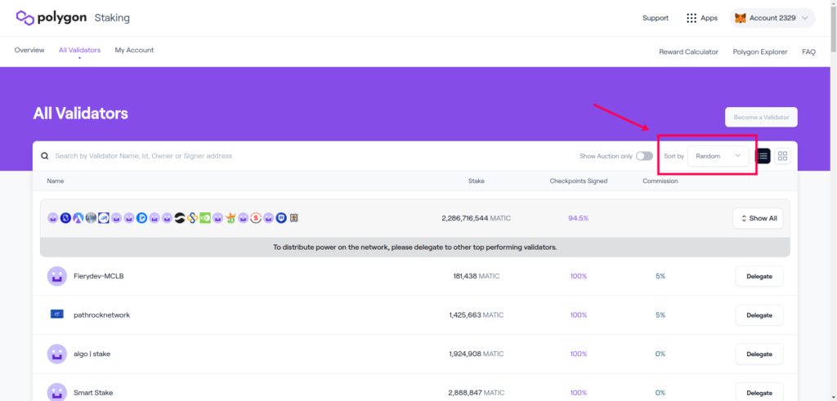Switch to list view icon
Screen dimensions: 837x401
click(763, 156)
